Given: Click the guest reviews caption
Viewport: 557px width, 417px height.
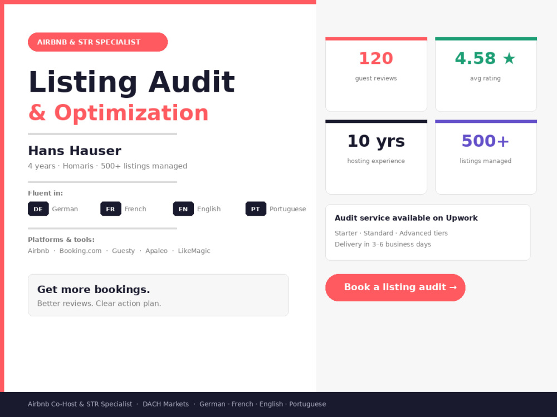Looking at the screenshot, I should coord(376,78).
